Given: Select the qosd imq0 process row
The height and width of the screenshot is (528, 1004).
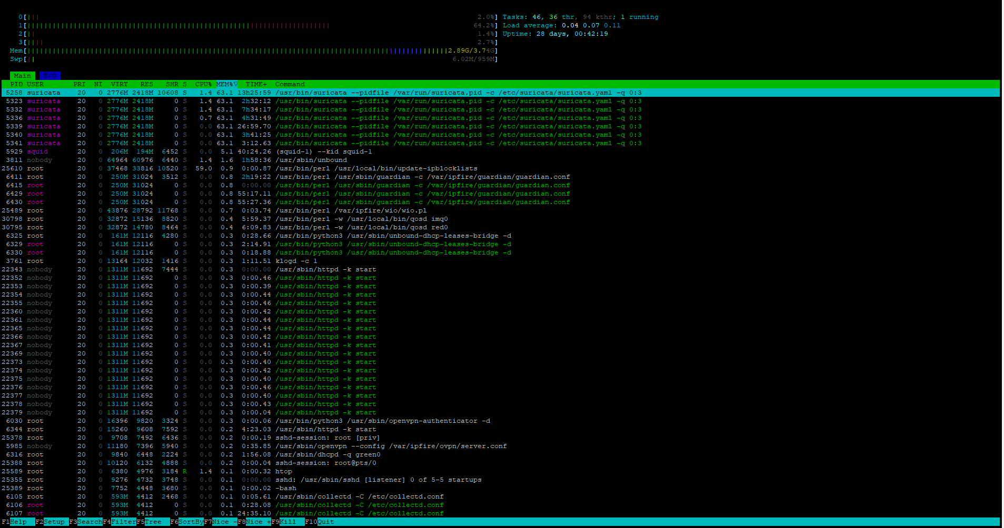Looking at the screenshot, I should click(x=501, y=219).
